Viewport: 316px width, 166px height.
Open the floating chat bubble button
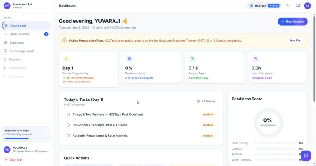[x=306, y=155]
